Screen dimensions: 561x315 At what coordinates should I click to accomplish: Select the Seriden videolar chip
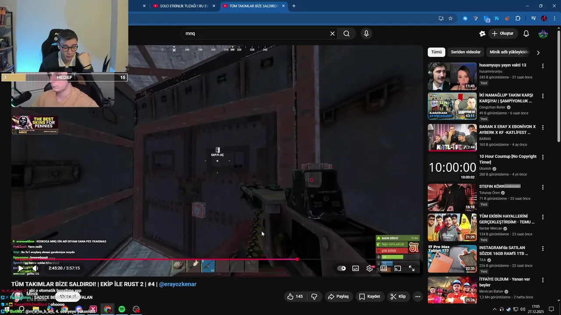[466, 52]
